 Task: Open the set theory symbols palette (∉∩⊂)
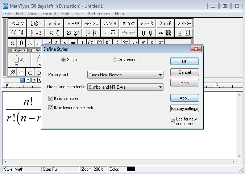click(128, 24)
